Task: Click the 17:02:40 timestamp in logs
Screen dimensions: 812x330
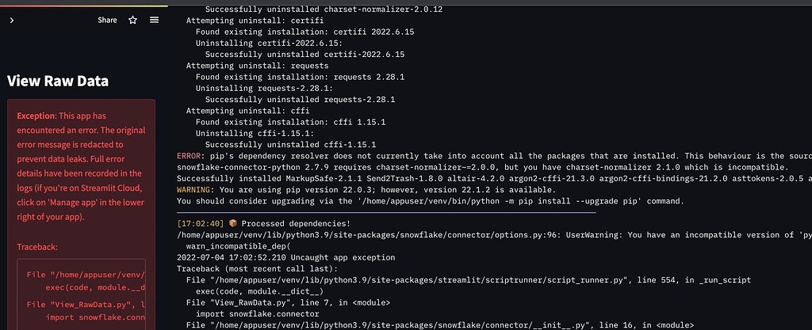Action: [x=201, y=224]
